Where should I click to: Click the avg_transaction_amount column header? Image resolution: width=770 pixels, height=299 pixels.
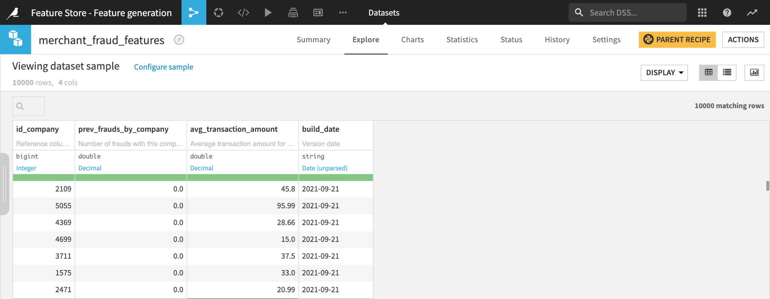(234, 129)
